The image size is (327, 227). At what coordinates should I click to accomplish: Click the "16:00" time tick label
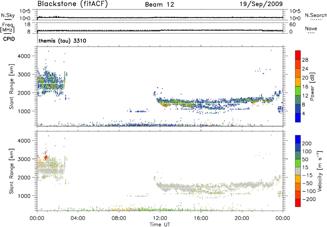pyautogui.click(x=201, y=218)
